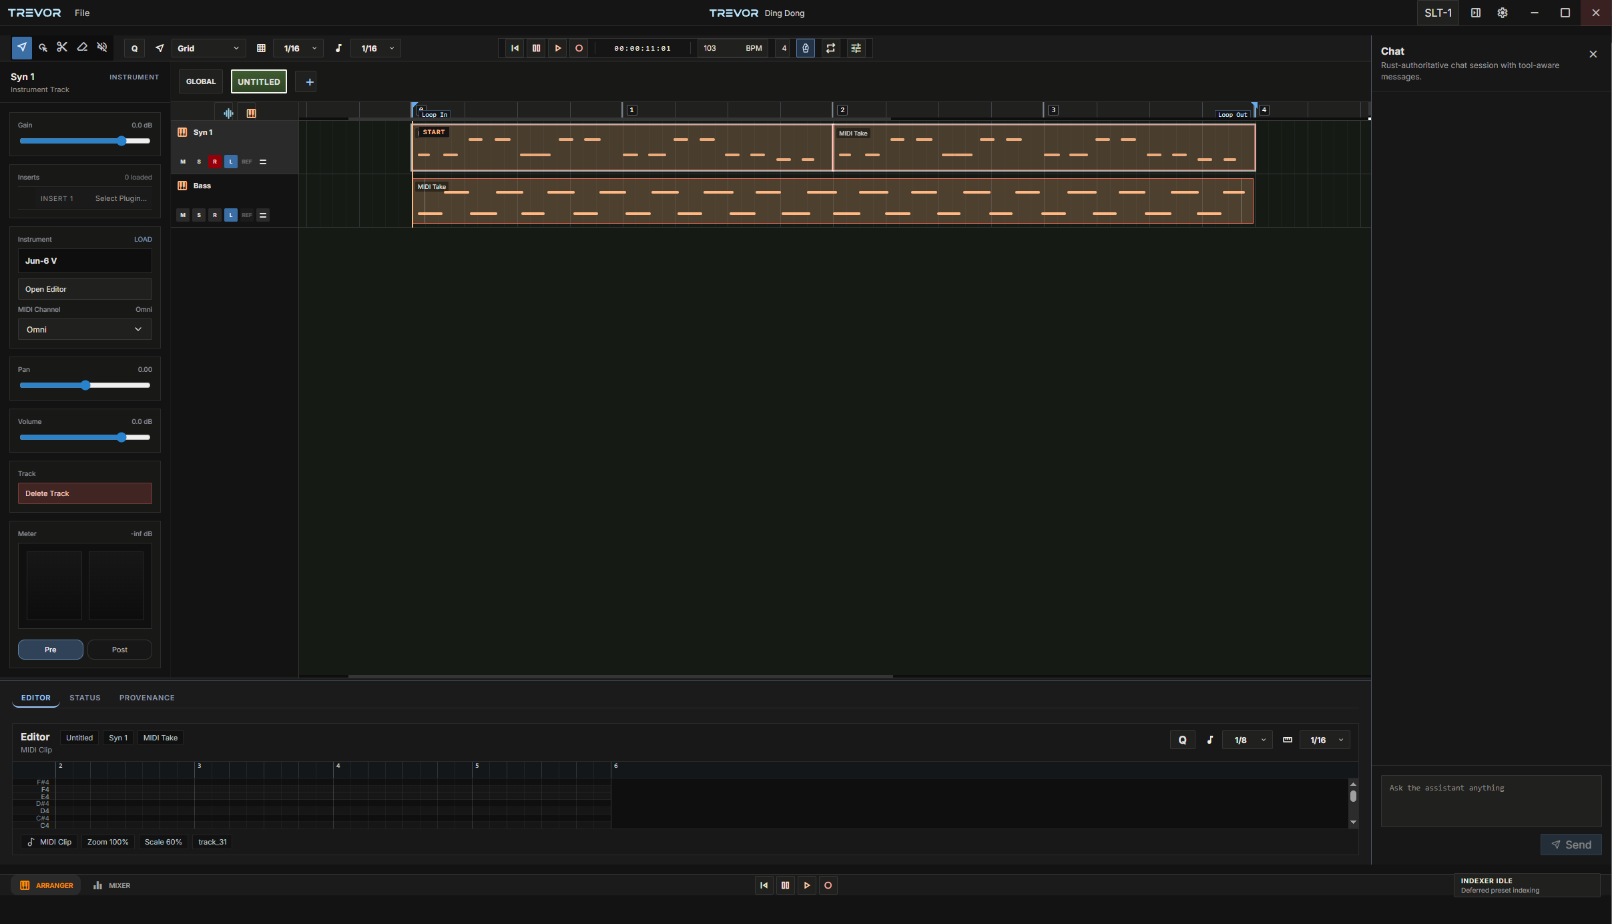This screenshot has width=1612, height=924.
Task: Open the File menu
Action: pos(82,13)
